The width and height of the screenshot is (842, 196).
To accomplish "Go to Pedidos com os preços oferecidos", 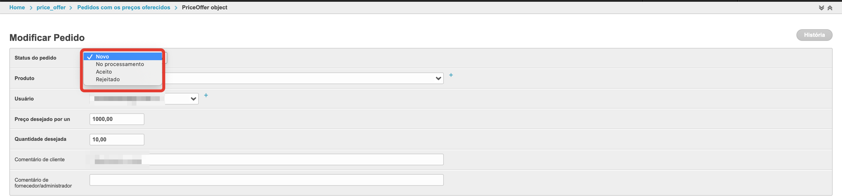I will click(124, 8).
